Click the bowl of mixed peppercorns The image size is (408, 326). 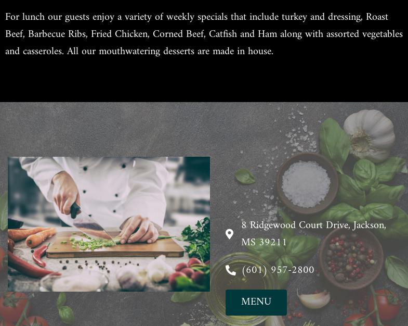pos(351,259)
